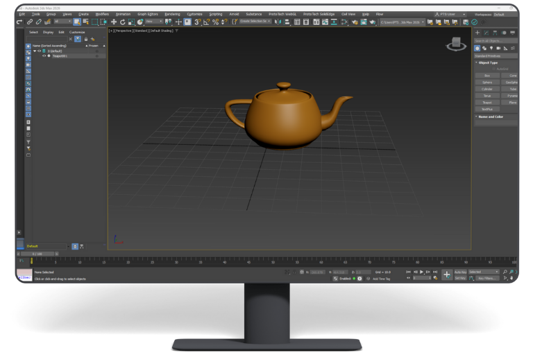
Task: Open the Tools menu
Action: [35, 15]
